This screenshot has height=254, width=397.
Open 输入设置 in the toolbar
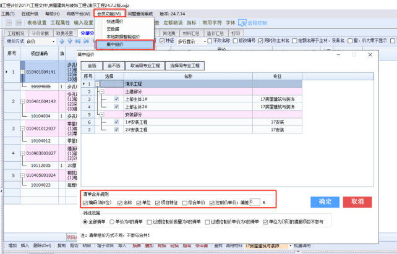point(83,23)
